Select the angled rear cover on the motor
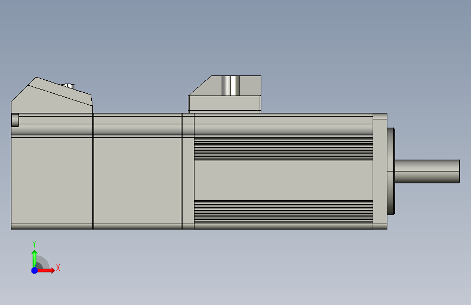 [x=52, y=95]
